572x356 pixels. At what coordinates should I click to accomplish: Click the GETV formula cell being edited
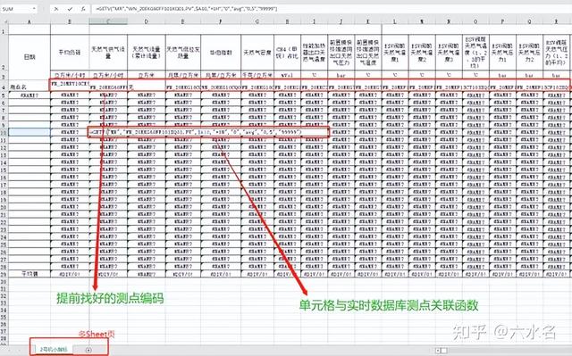(x=108, y=132)
